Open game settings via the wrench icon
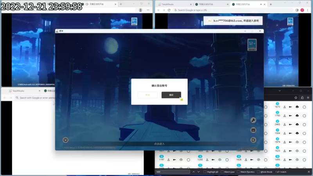Viewport: 313px width, 176px height. (x=253, y=120)
